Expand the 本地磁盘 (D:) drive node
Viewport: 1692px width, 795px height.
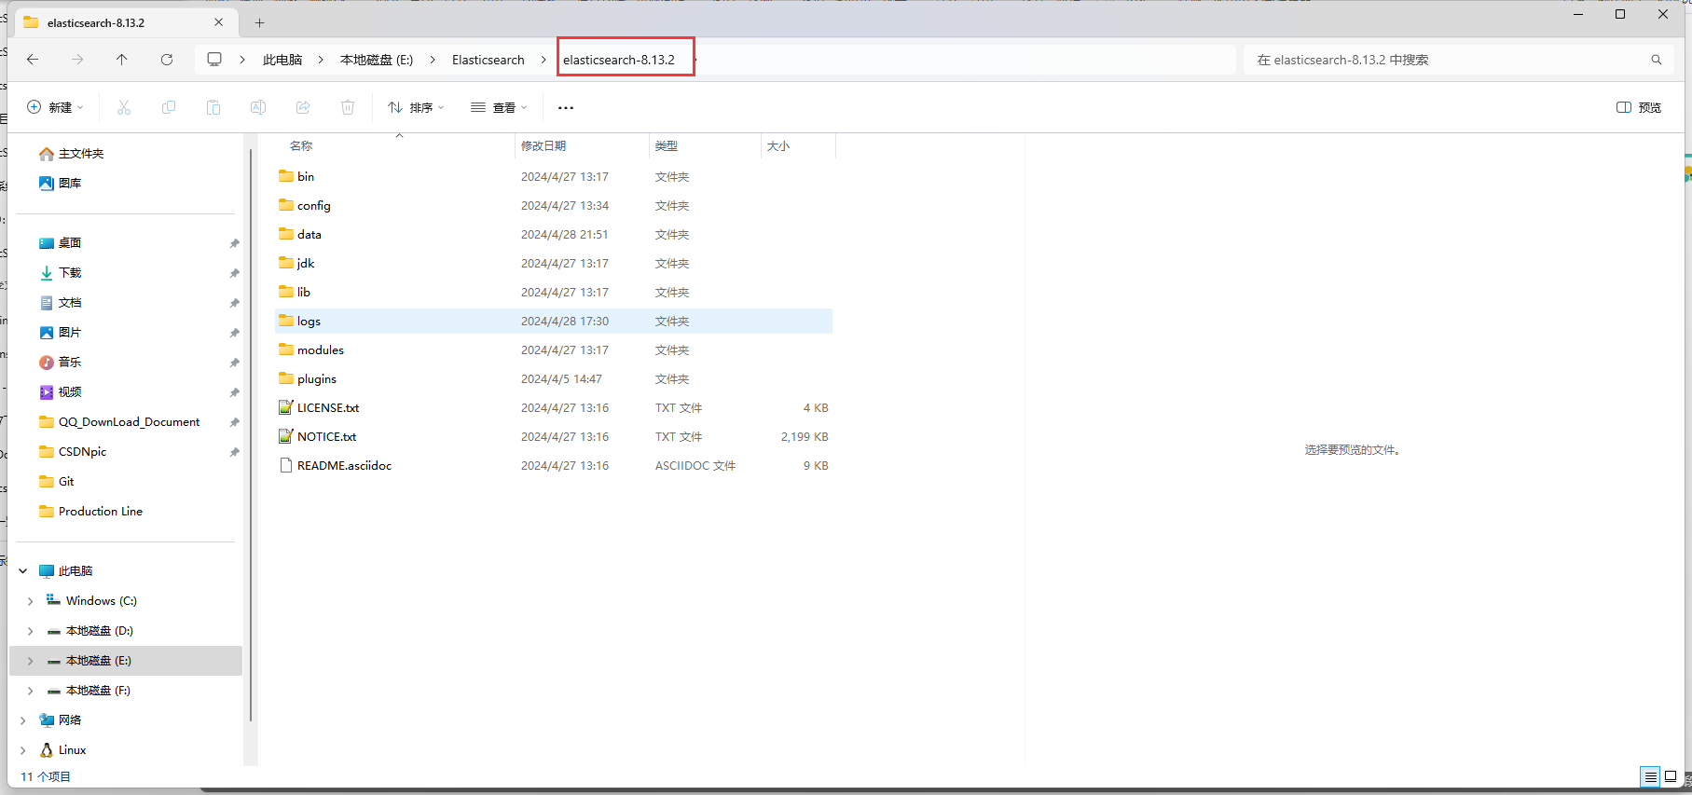[31, 631]
